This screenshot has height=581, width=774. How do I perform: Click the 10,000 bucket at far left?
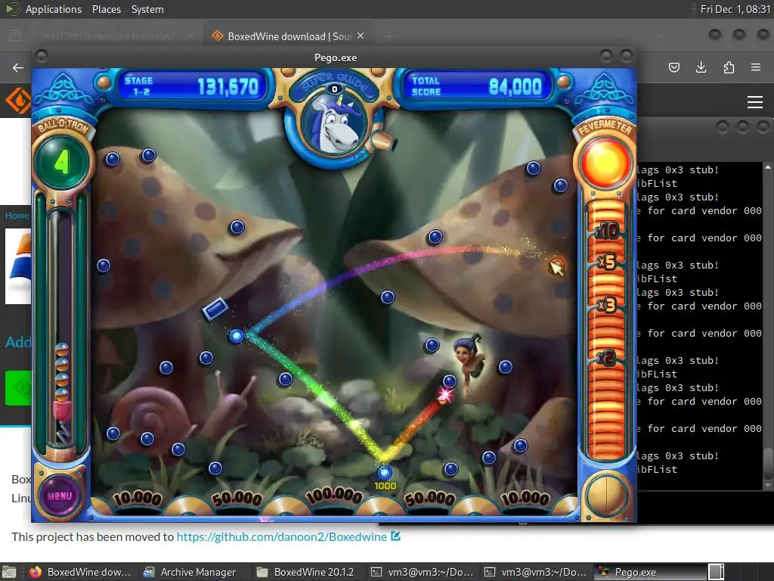coord(138,499)
